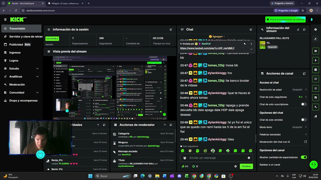Filter the Acciones de moderador list
The width and height of the screenshot is (321, 180).
click(x=165, y=125)
